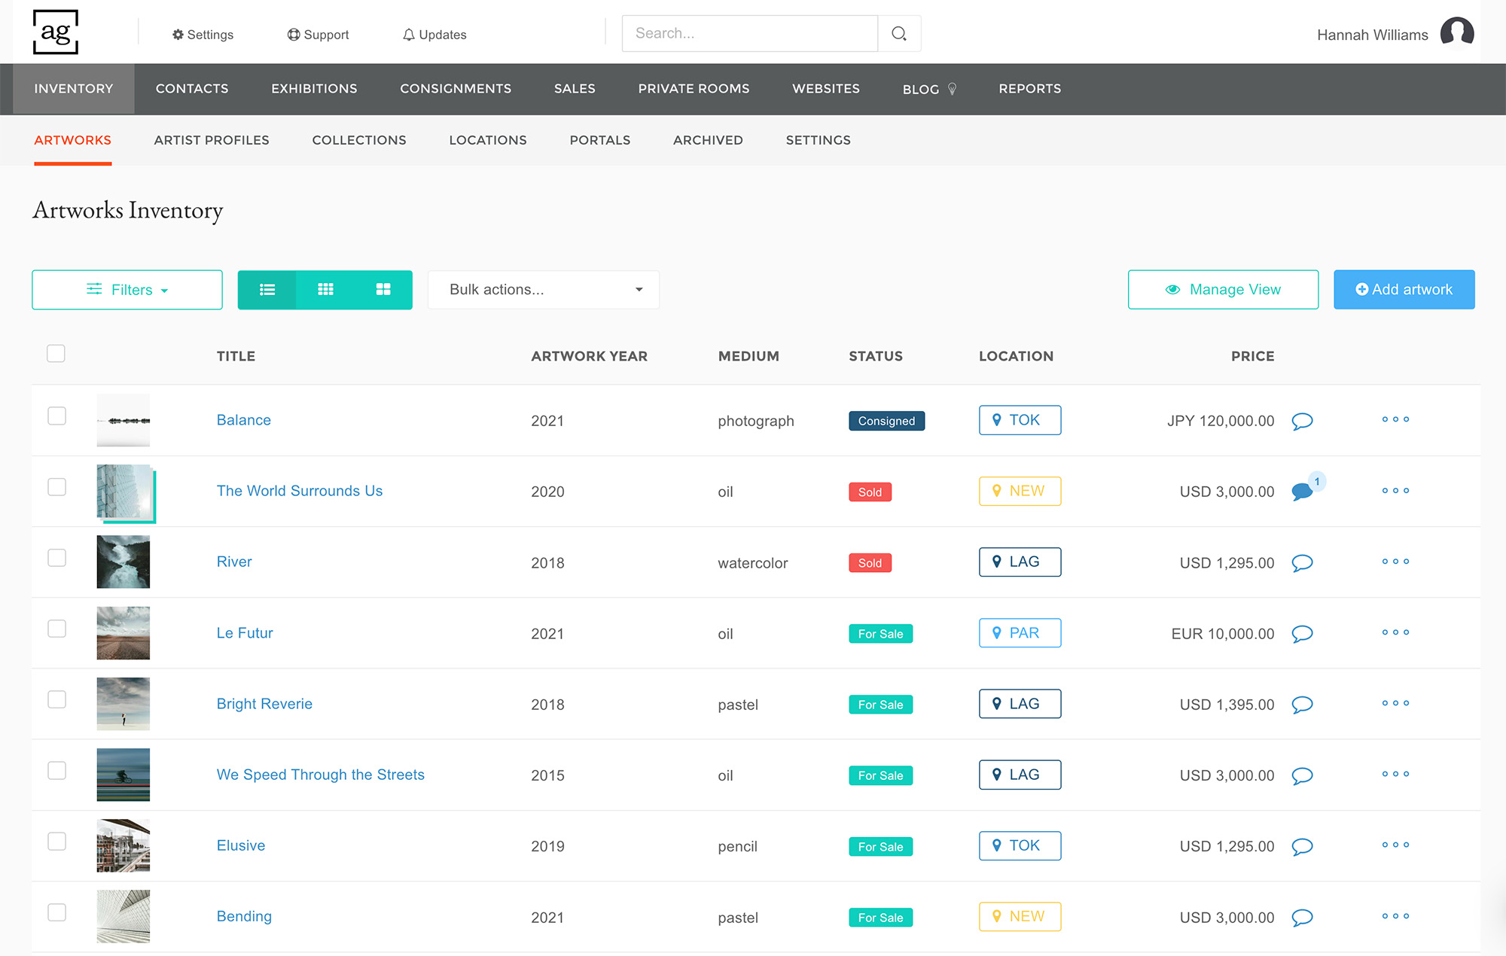Focus the Search input field

tap(750, 34)
